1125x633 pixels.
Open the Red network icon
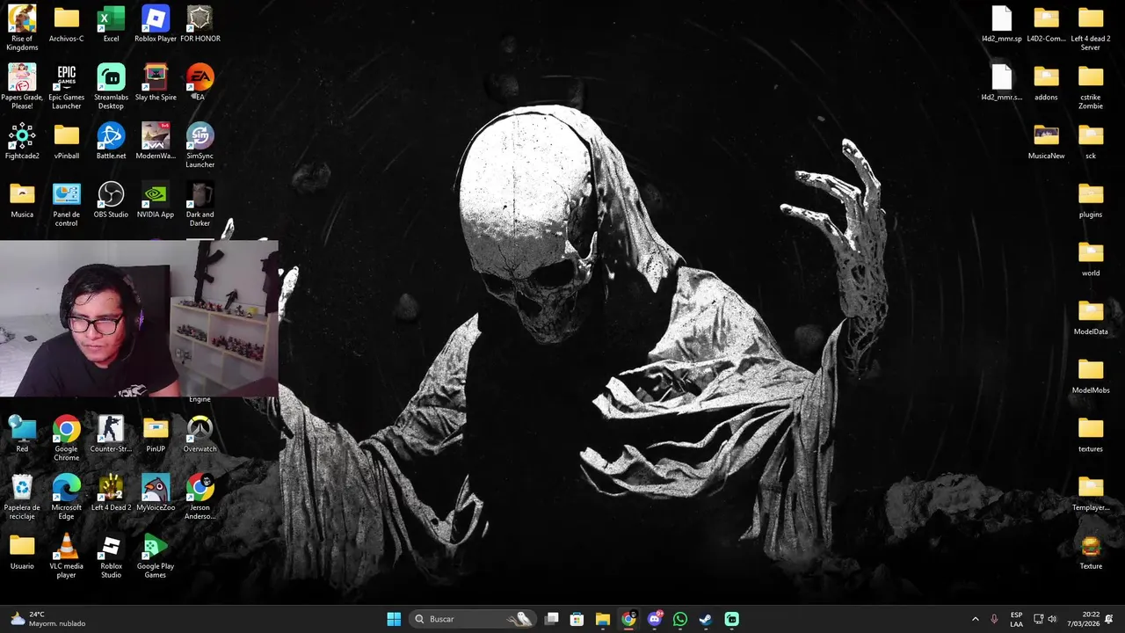[x=22, y=434]
